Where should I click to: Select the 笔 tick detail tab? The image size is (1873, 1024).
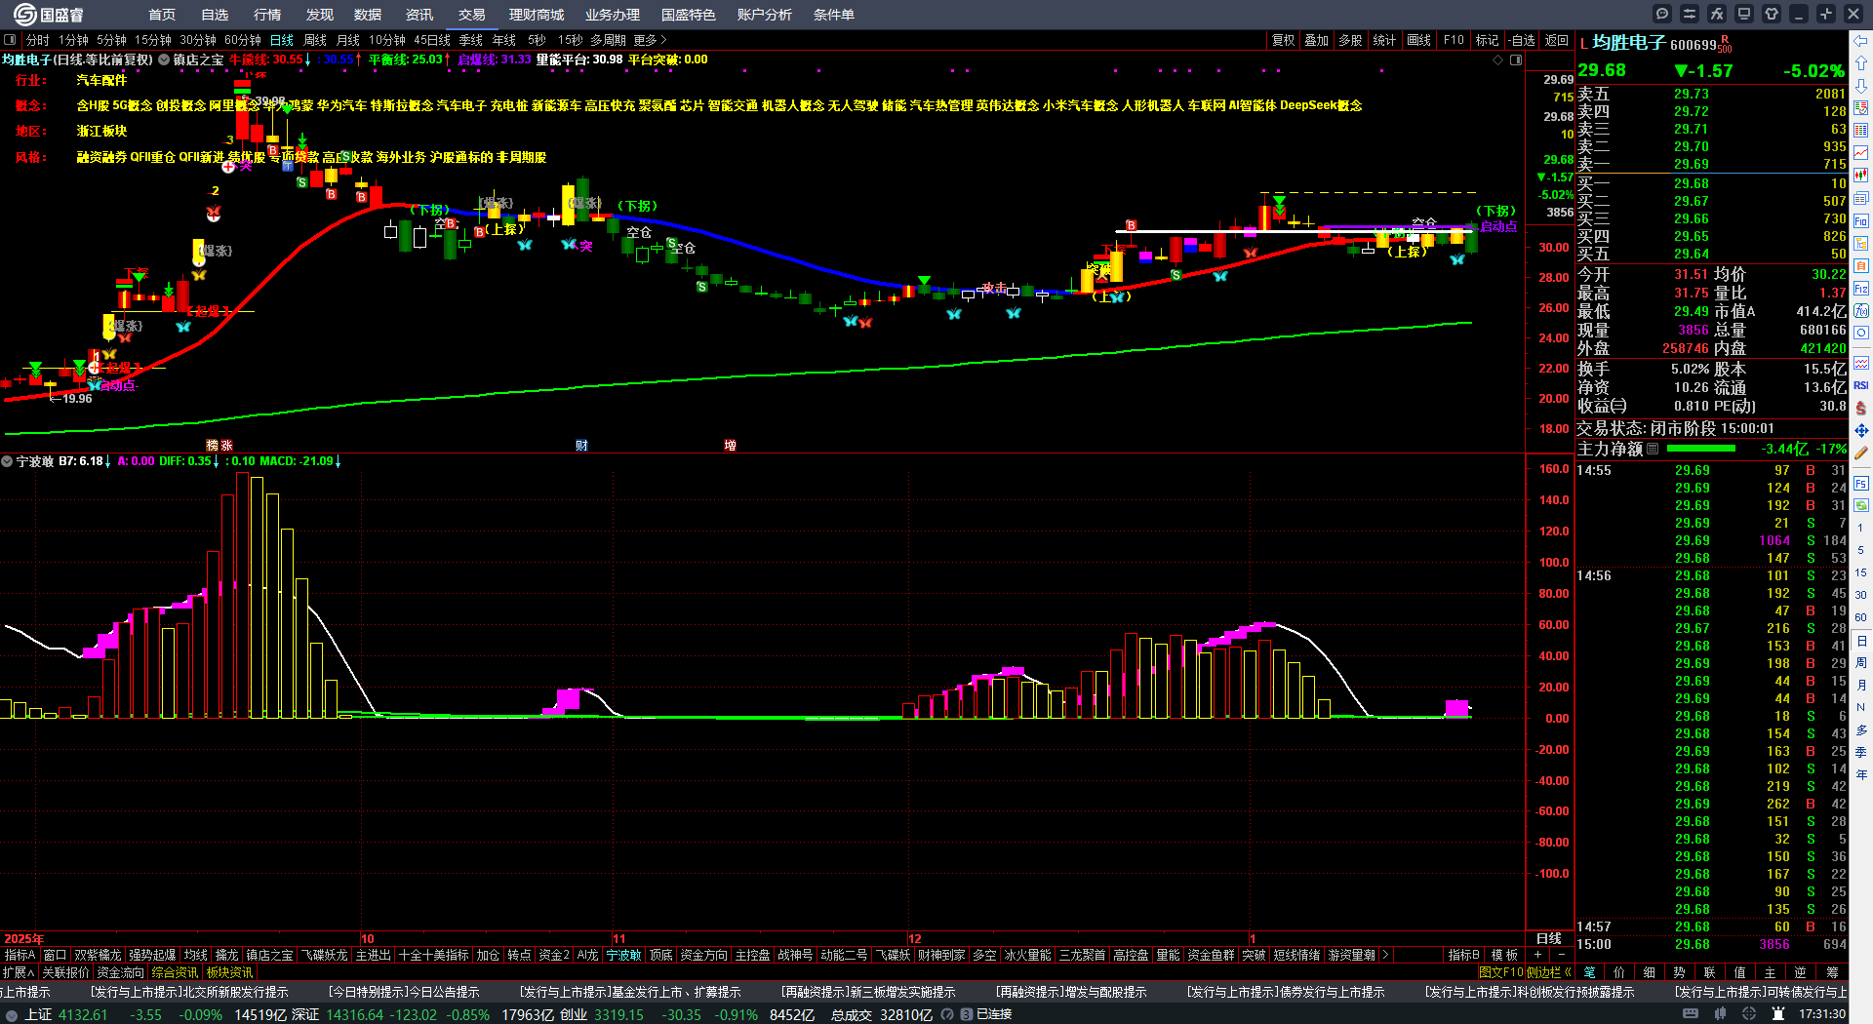(1590, 972)
